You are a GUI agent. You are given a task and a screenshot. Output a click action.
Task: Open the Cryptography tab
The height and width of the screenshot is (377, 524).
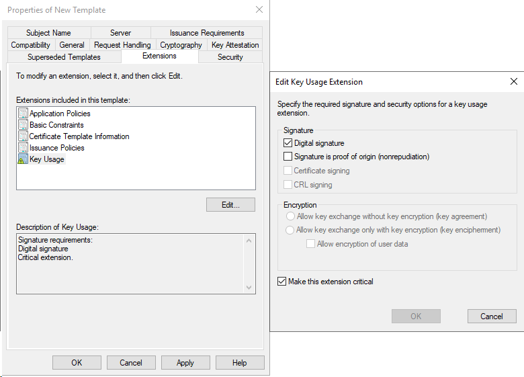[181, 45]
